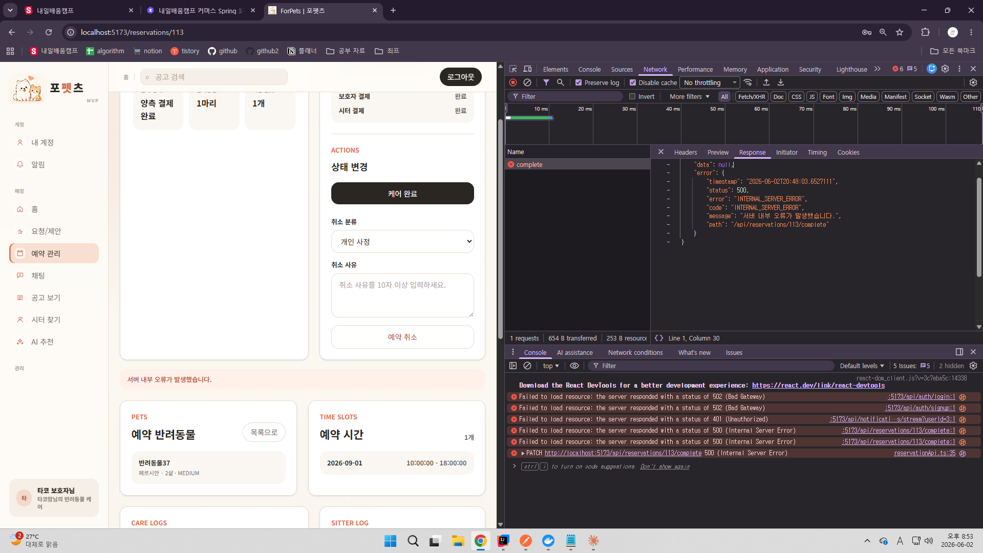
Task: Click the import HAR file icon
Action: [766, 82]
